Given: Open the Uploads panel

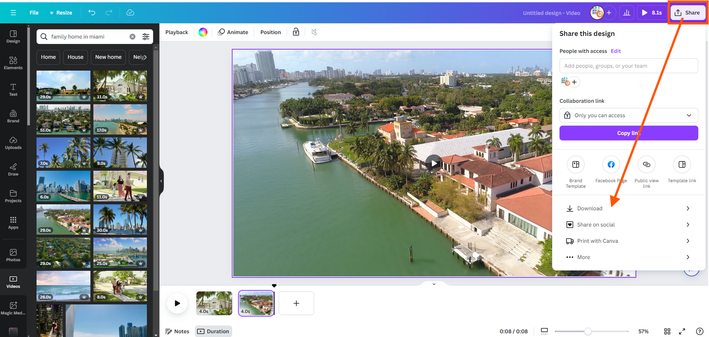Looking at the screenshot, I should coord(13,143).
